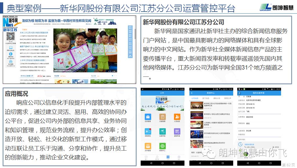Click the left carousel arrow on children photo

coord(55,50)
